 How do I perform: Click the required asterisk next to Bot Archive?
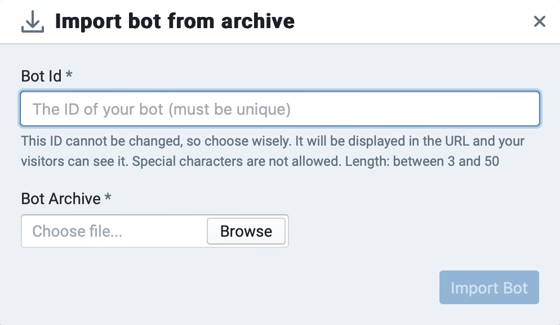point(107,198)
